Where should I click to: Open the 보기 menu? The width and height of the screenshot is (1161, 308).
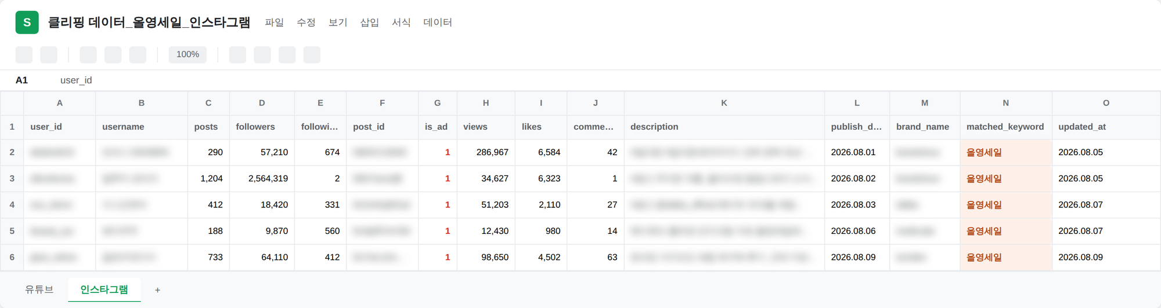pyautogui.click(x=338, y=23)
